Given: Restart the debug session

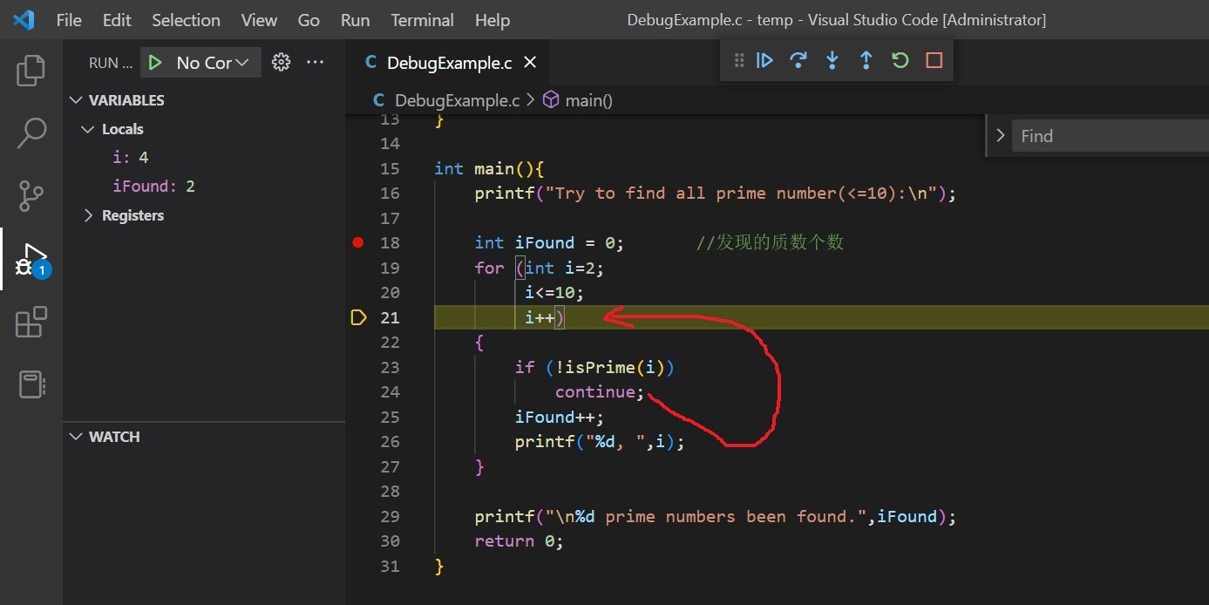Looking at the screenshot, I should (x=900, y=60).
